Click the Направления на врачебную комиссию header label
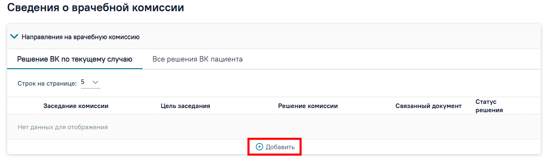The image size is (547, 160). point(80,37)
